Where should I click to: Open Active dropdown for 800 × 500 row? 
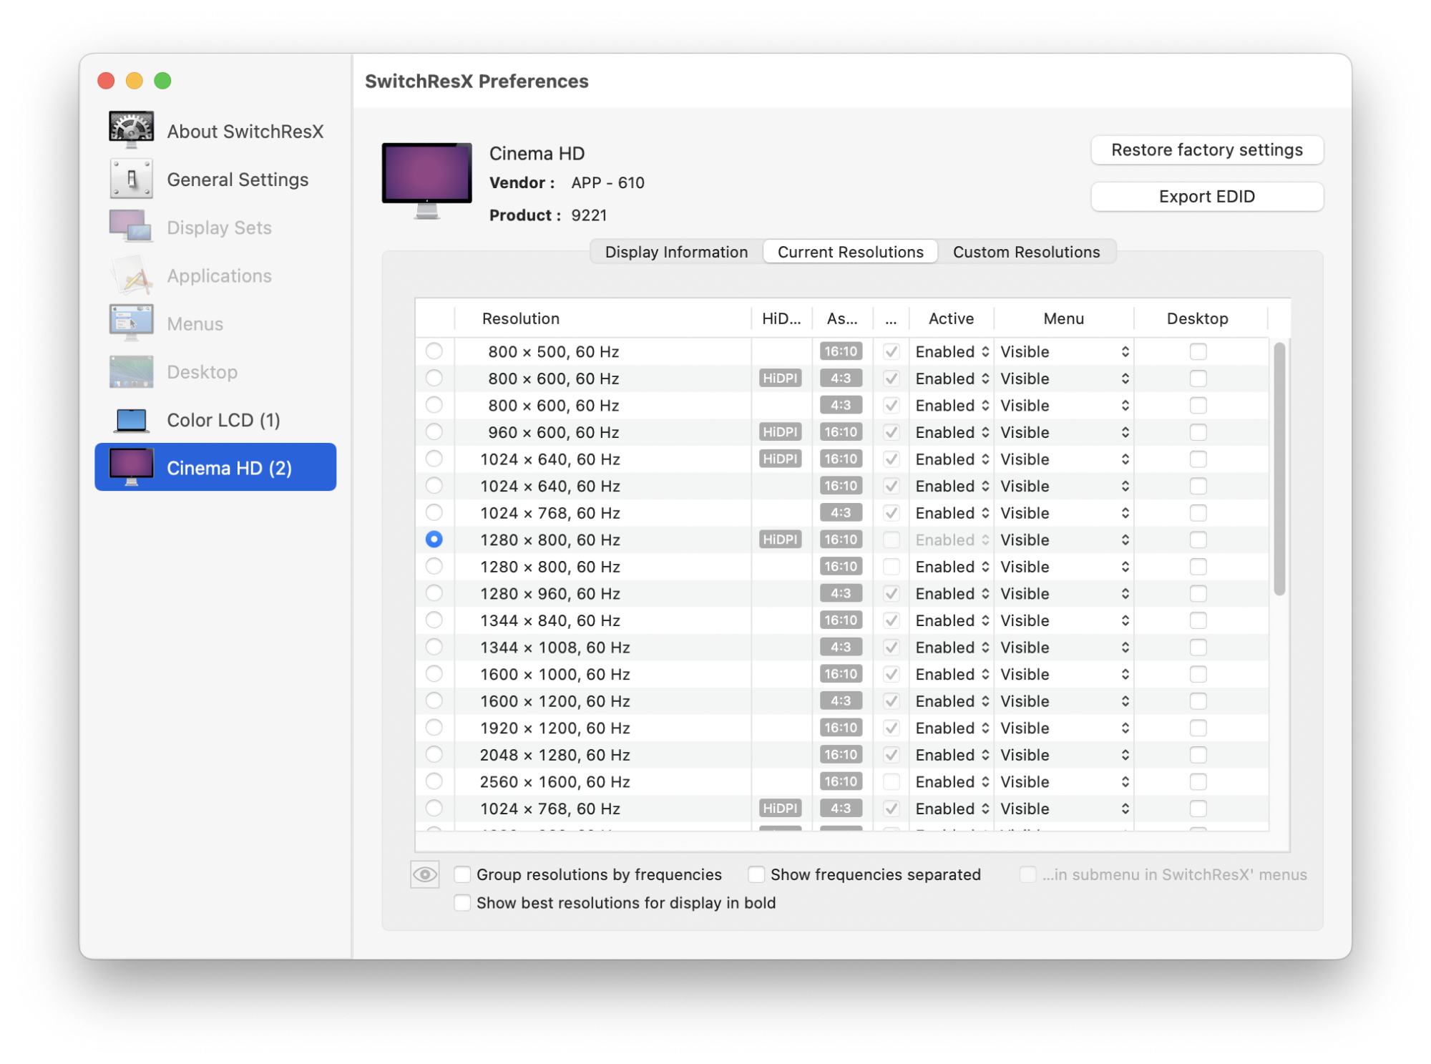(x=952, y=351)
